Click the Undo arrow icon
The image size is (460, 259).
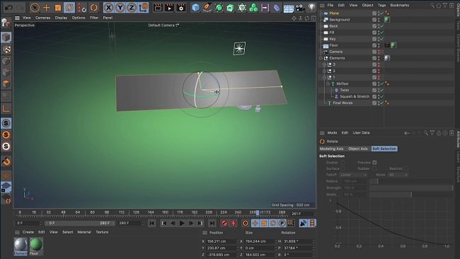tap(8, 7)
